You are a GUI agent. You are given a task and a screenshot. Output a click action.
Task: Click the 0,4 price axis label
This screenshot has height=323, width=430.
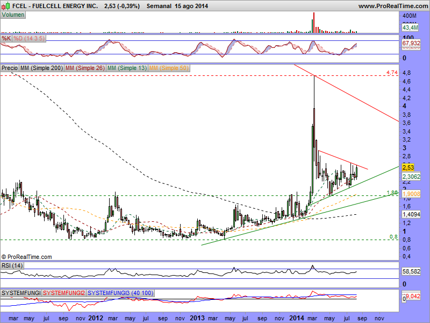406,257
